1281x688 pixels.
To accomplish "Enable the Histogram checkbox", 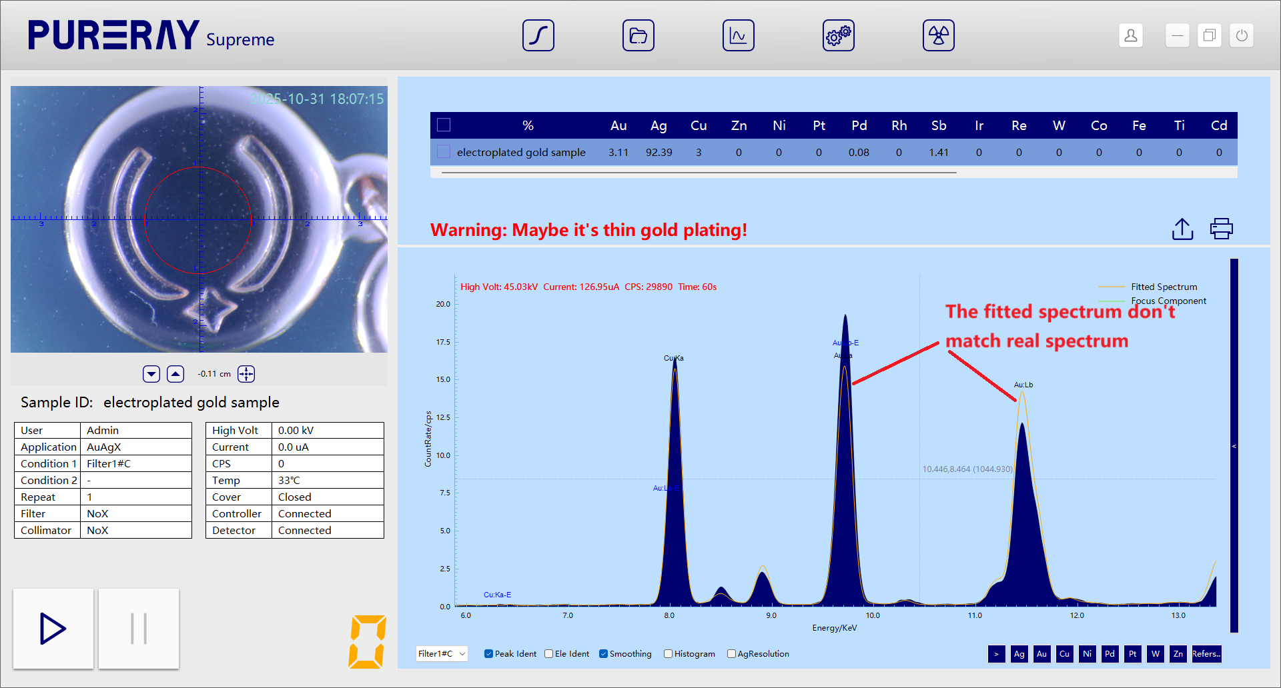I will pyautogui.click(x=668, y=654).
